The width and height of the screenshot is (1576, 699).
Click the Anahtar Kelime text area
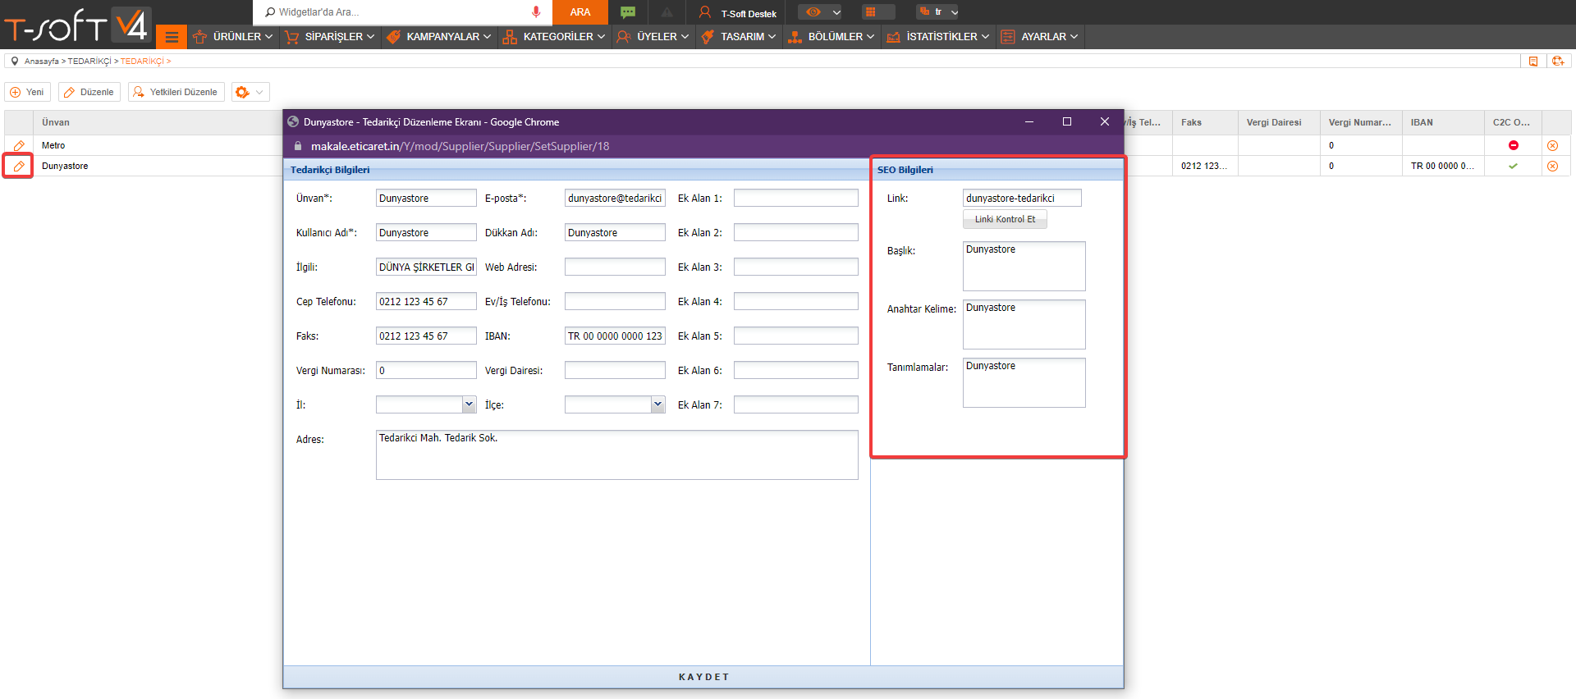point(1024,324)
